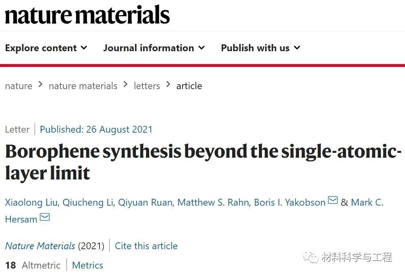Select the letters breadcrumb item
405x275 pixels.
tap(147, 86)
